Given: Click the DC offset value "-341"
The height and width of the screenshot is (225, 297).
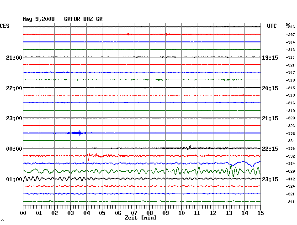Looking at the screenshot, I should pyautogui.click(x=290, y=202).
